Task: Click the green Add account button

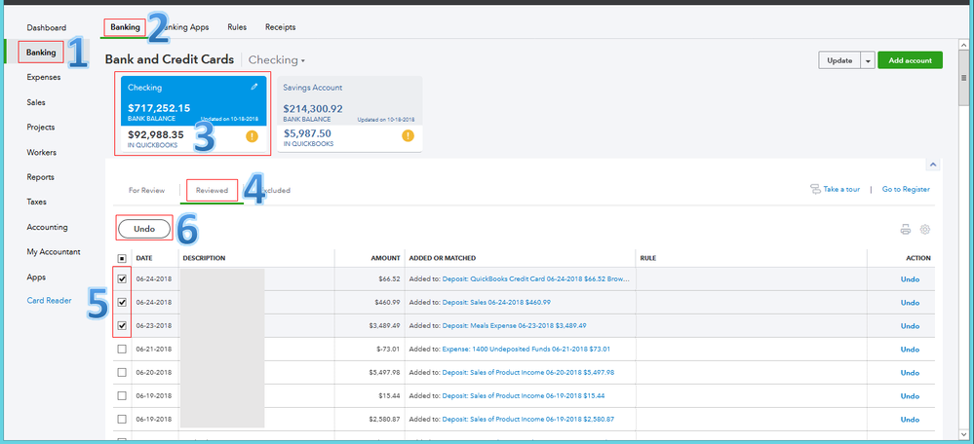Action: (910, 60)
